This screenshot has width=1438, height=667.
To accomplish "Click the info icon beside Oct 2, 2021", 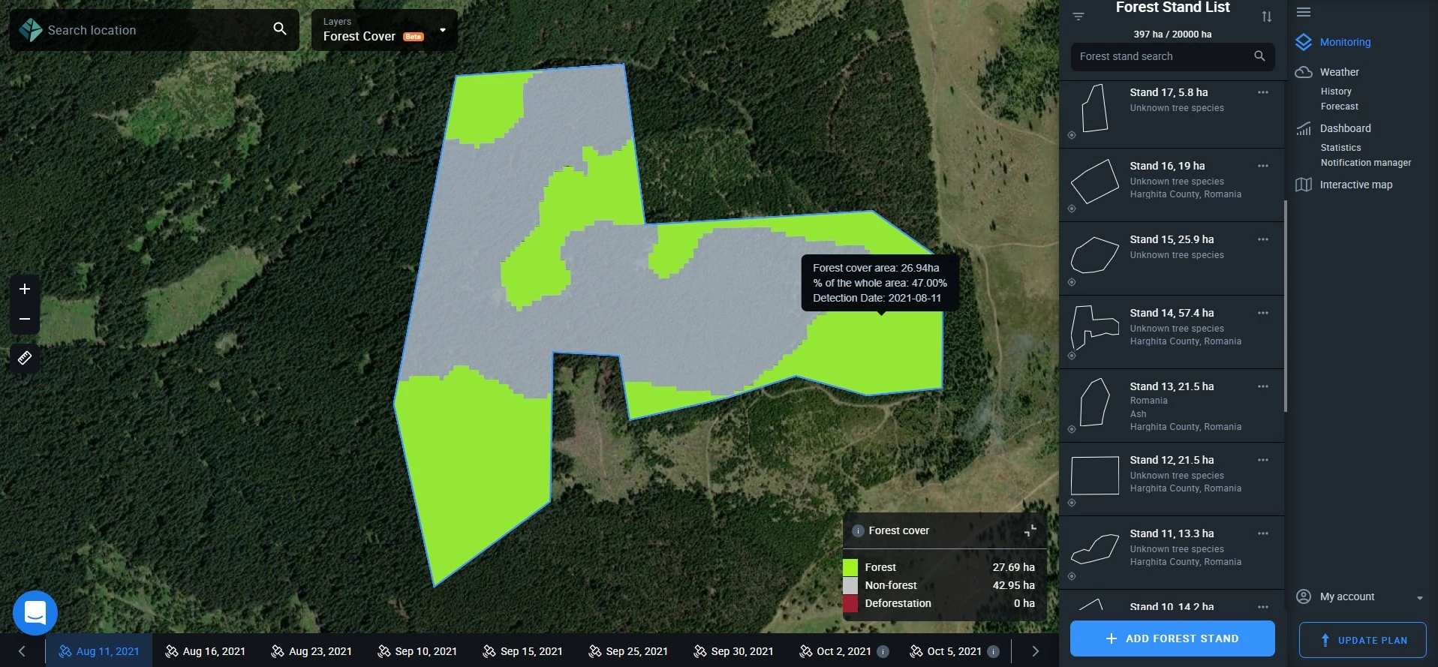I will [883, 651].
